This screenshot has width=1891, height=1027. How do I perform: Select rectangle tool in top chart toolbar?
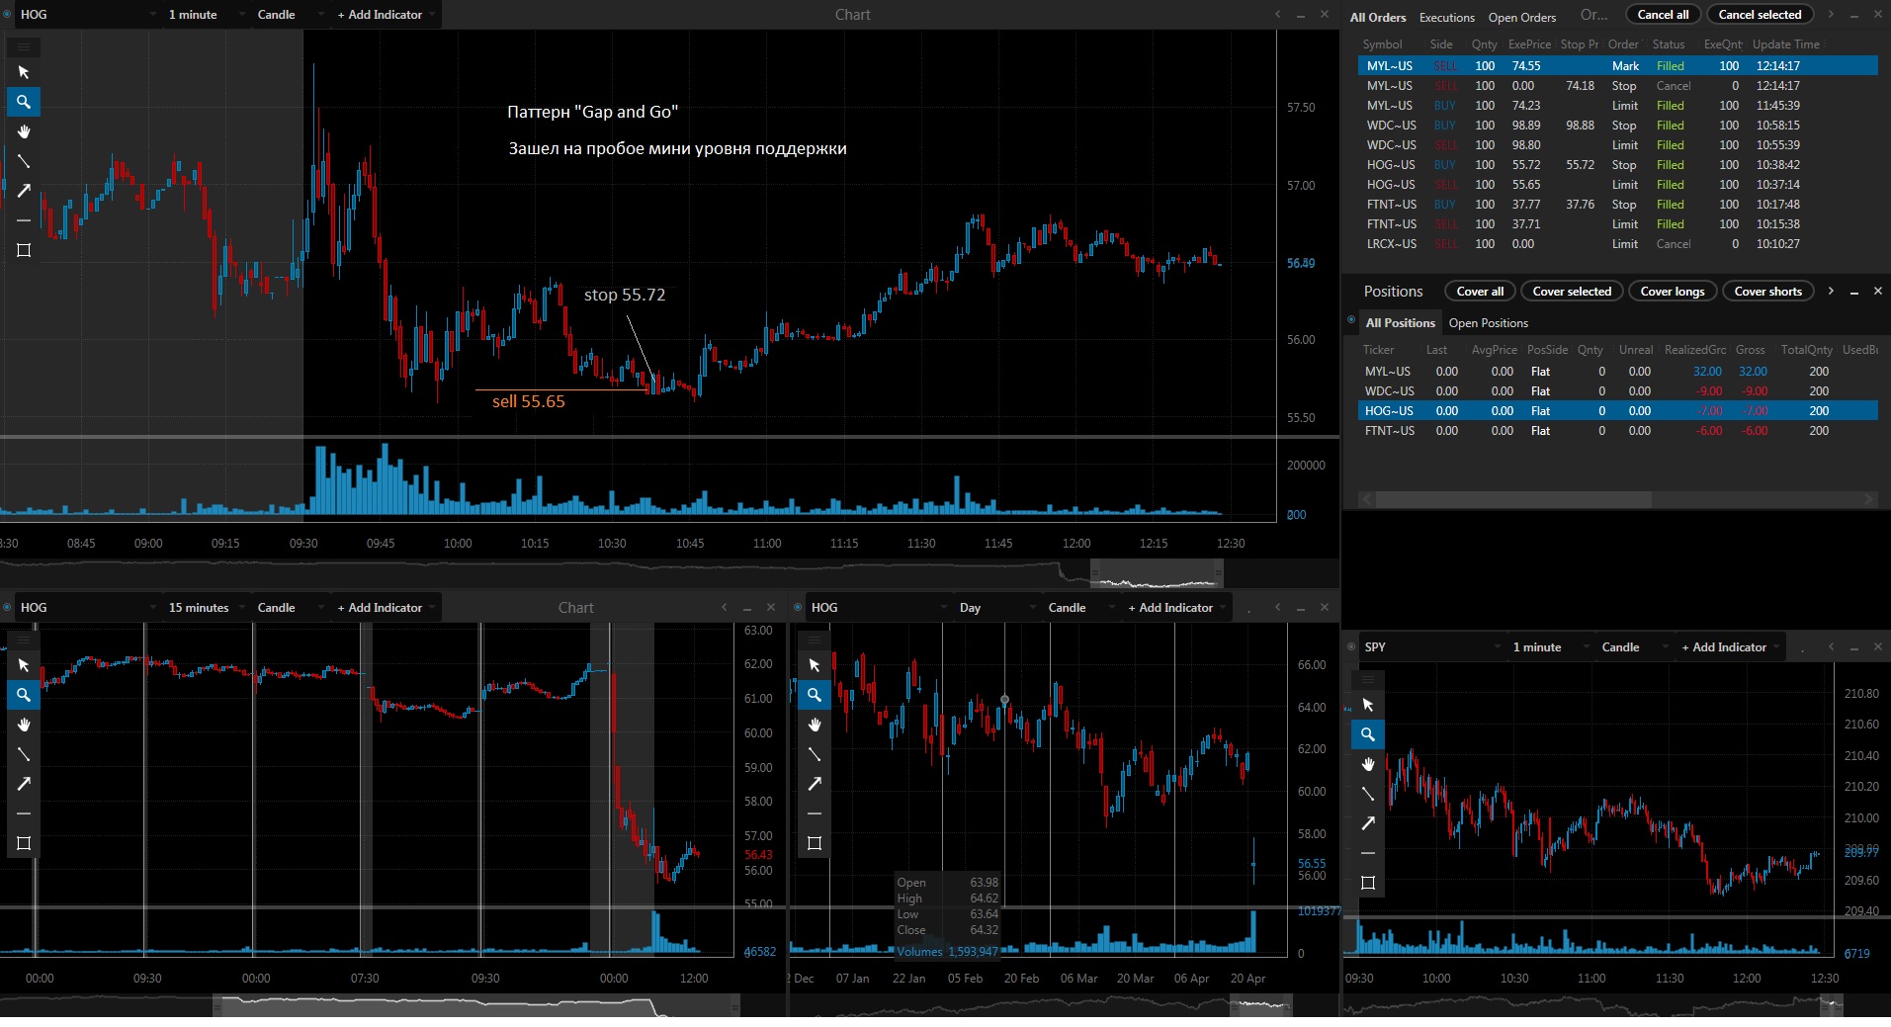[24, 250]
